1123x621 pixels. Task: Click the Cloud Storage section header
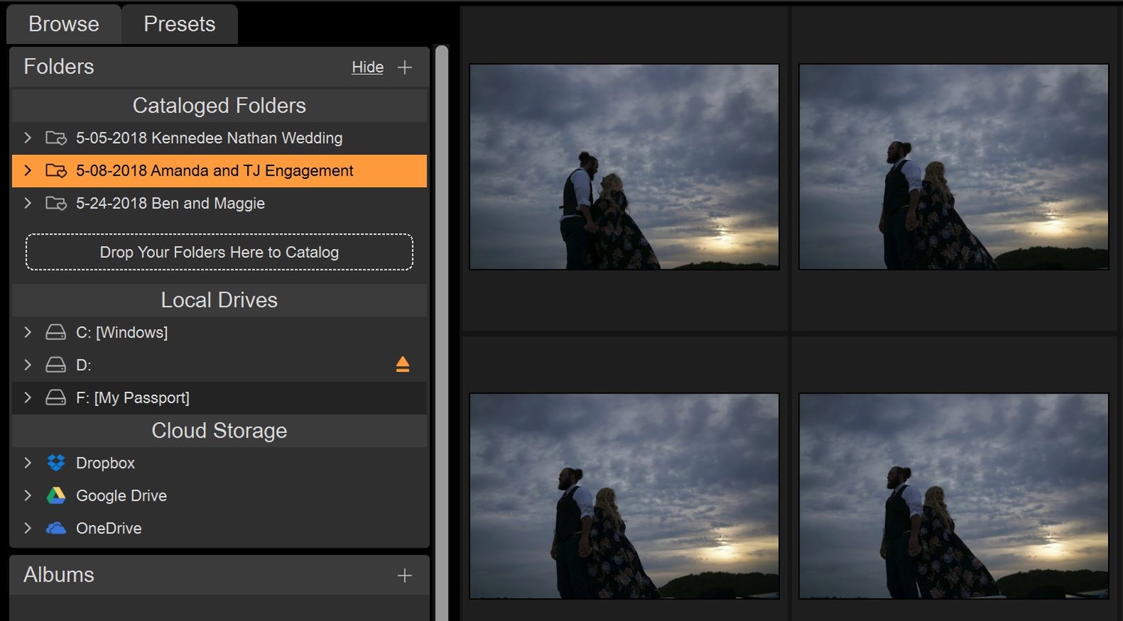(219, 430)
